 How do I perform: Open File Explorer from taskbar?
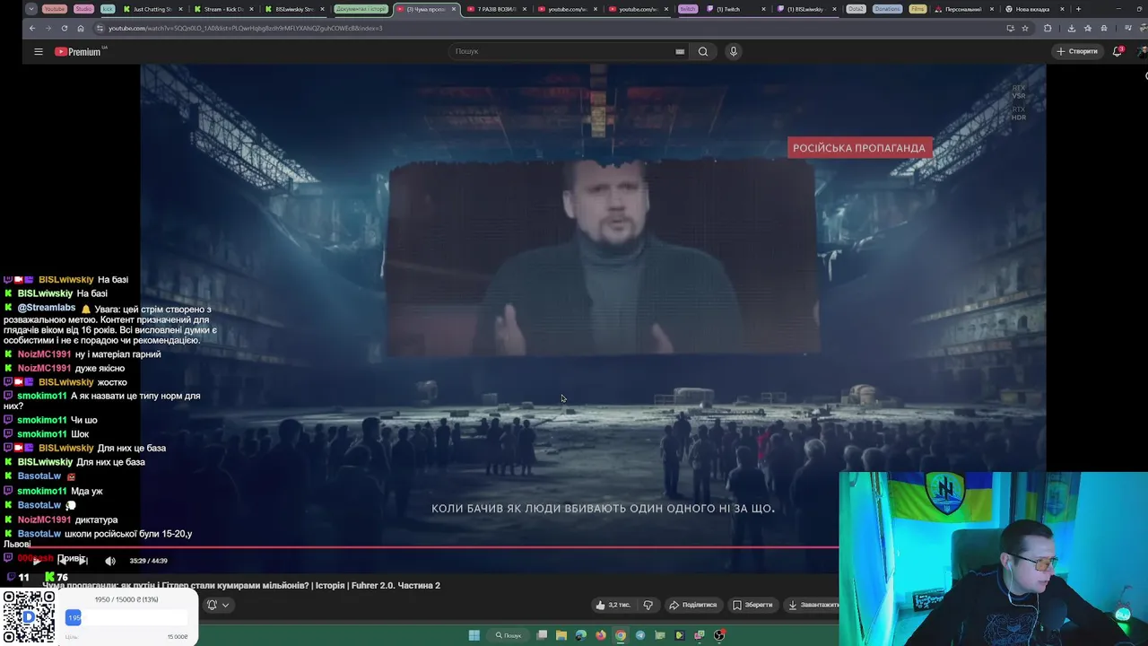pos(561,635)
